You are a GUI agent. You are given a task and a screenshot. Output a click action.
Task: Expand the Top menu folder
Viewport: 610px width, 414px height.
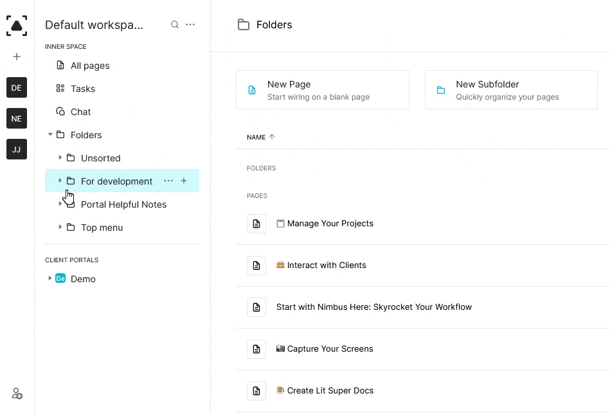point(60,227)
